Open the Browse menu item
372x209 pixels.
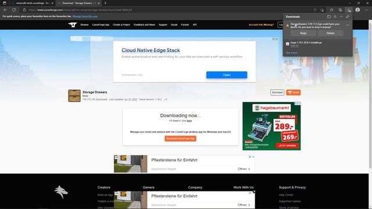click(x=84, y=24)
